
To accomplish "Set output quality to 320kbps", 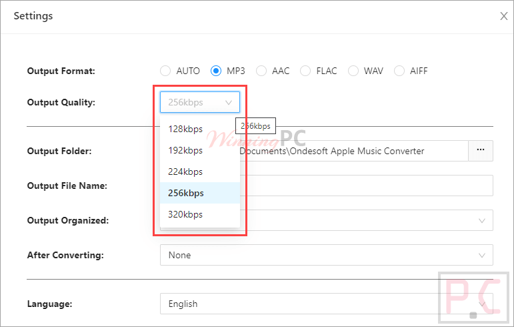I will coord(200,214).
